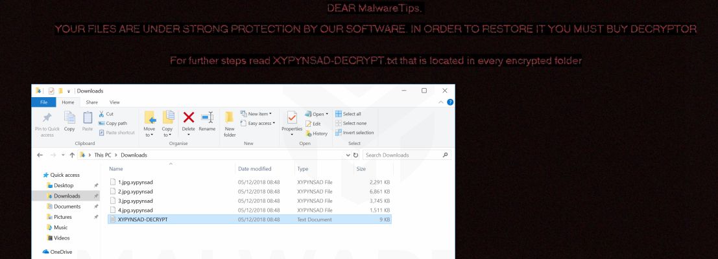Open the Easy access dropdown
The image size is (718, 259).
[x=257, y=123]
